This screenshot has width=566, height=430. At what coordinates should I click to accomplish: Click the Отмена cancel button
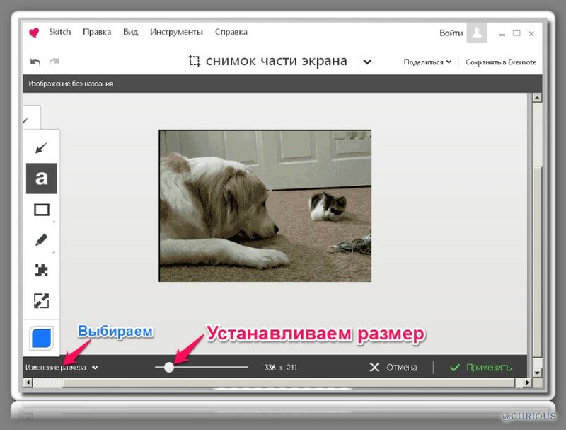[x=393, y=368]
